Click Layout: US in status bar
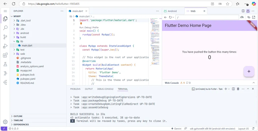The image size is (258, 131). point(243,128)
